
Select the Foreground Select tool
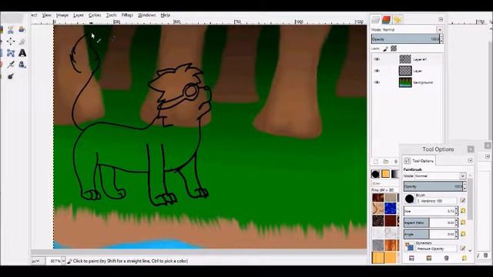[22, 30]
